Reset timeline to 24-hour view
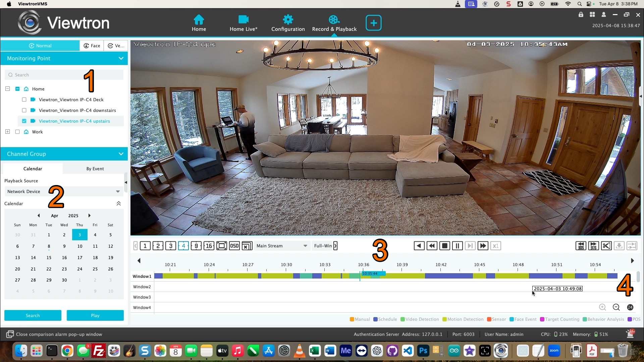Screen dimensions: 644x362 click(x=630, y=307)
